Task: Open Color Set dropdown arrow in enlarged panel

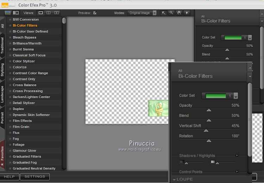Action: [236, 96]
